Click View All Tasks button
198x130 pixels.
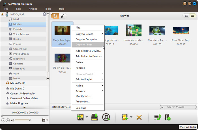pyautogui.click(x=188, y=127)
